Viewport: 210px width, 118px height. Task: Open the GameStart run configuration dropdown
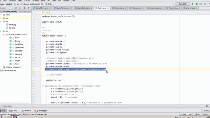183,4
